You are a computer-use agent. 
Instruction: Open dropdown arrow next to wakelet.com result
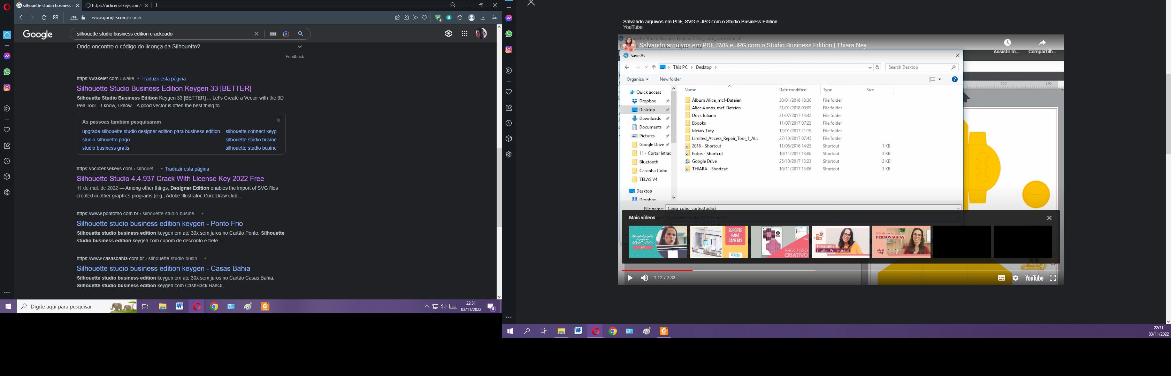pos(138,79)
